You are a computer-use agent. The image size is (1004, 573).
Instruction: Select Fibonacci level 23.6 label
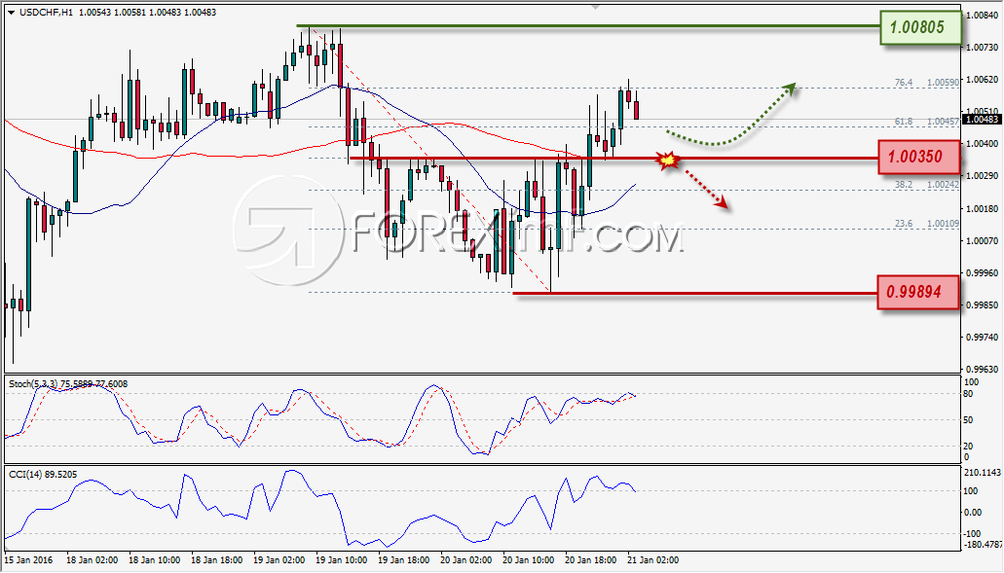[904, 224]
